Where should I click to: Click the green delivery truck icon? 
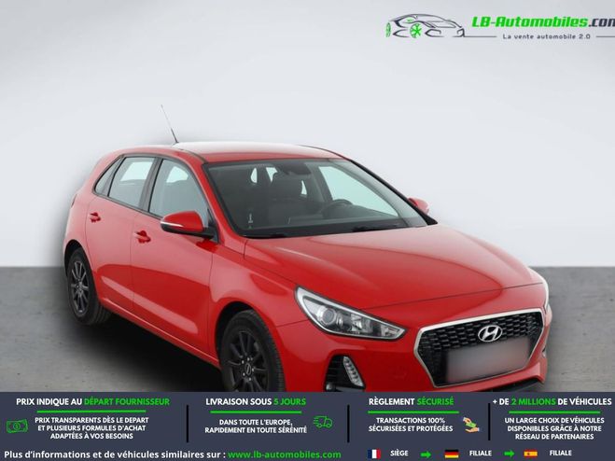coord(323,422)
